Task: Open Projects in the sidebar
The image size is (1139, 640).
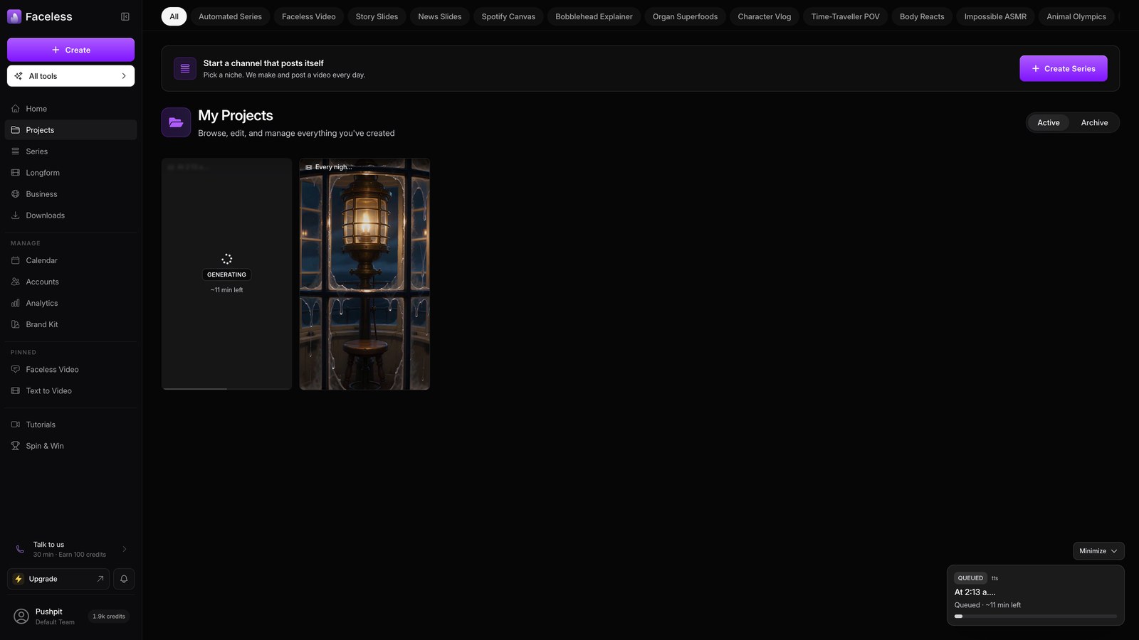Action: (x=70, y=130)
